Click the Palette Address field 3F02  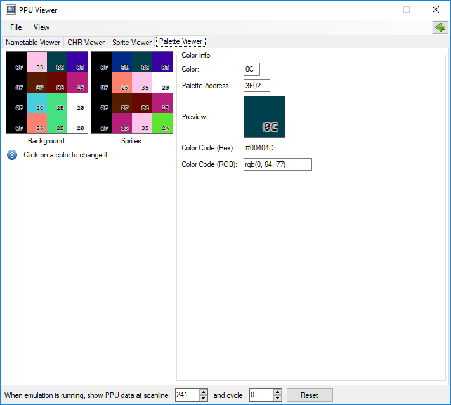(256, 86)
